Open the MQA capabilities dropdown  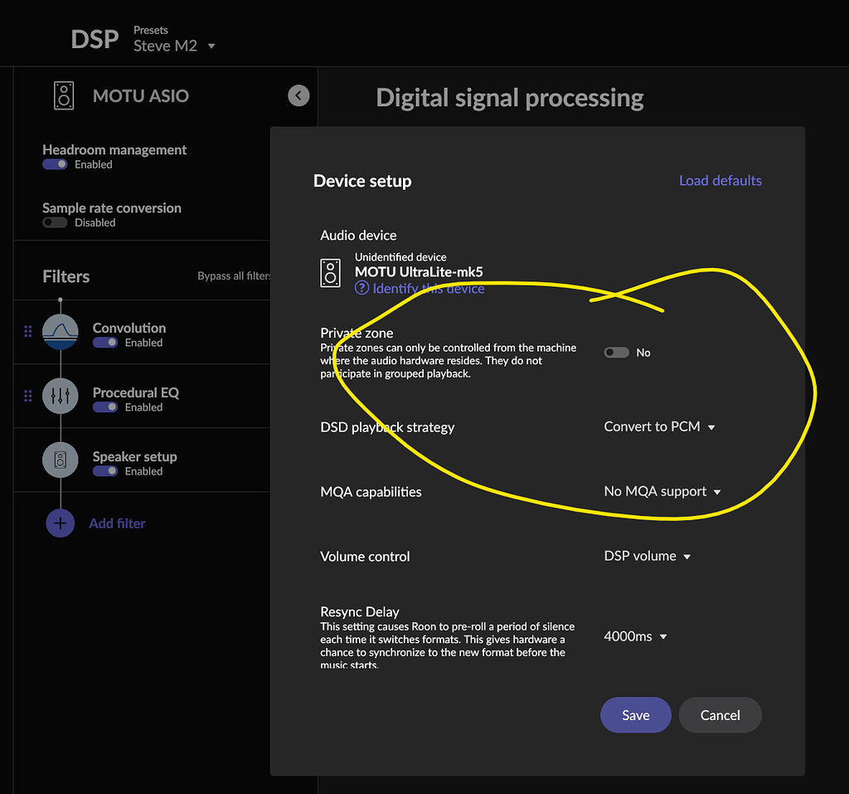pos(662,491)
